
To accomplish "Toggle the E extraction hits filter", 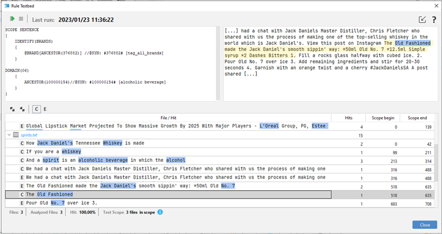I will (45, 109).
